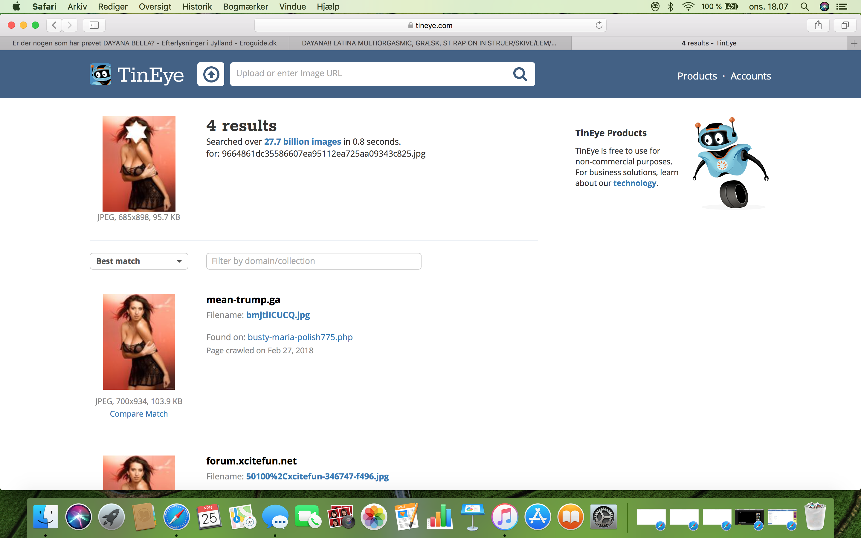
Task: Follow the technology link
Action: pos(635,183)
